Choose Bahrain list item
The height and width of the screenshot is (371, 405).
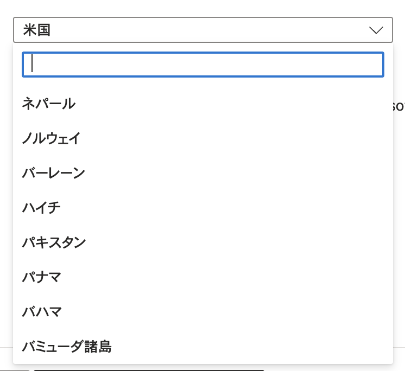point(54,173)
